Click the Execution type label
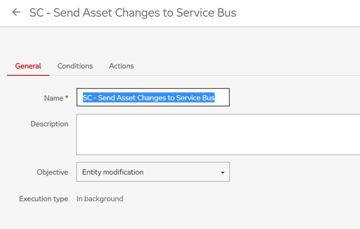The image size is (360, 229). click(44, 199)
